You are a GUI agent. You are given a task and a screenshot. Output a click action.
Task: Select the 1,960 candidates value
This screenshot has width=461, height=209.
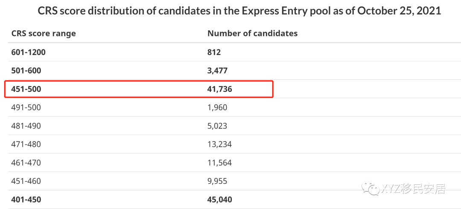pos(217,107)
